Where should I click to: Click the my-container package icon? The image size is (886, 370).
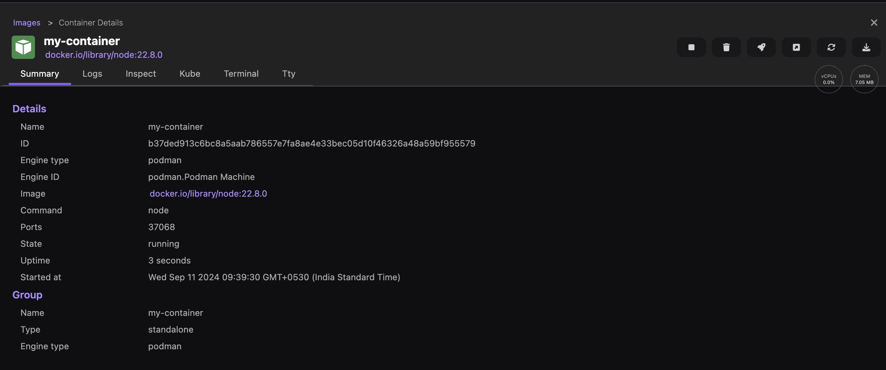pos(23,47)
